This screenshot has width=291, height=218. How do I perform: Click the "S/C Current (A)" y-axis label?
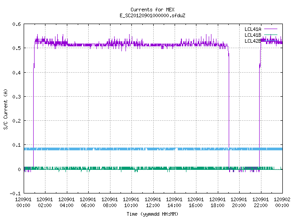point(6,109)
